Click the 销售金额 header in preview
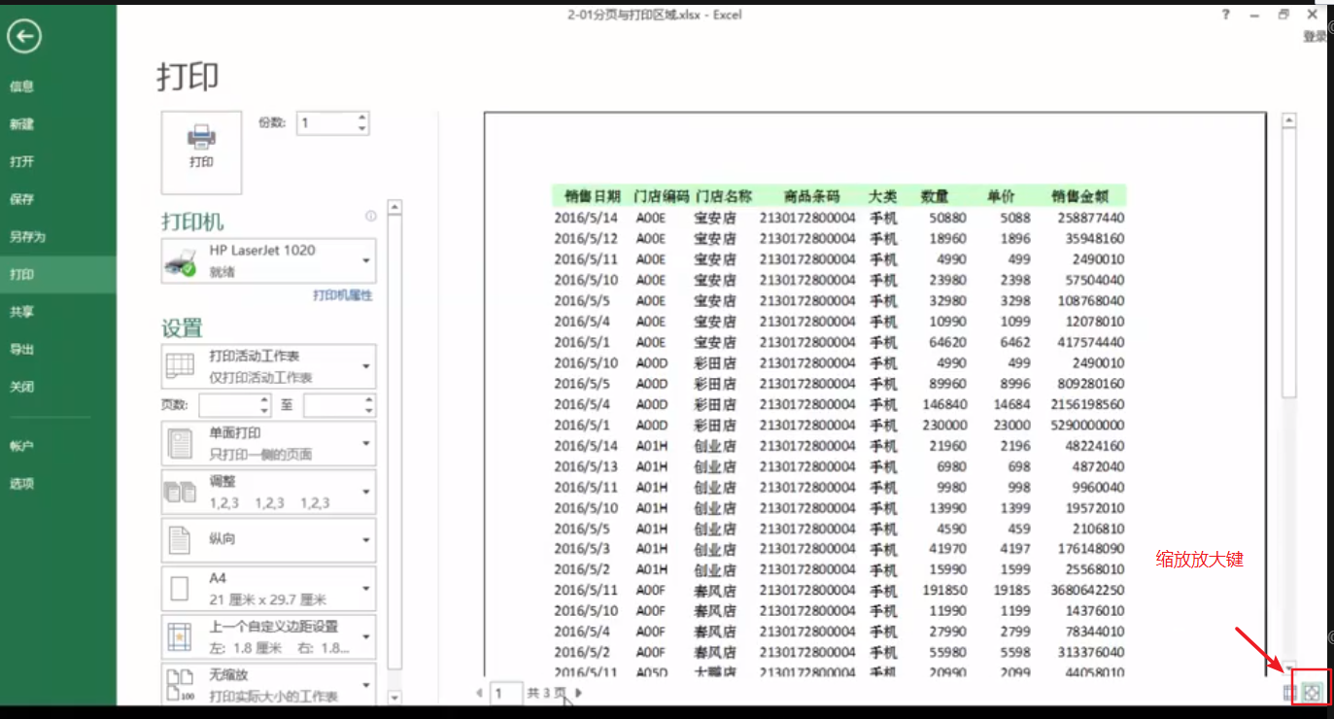Screen dimensions: 1334x719 click(x=1078, y=196)
